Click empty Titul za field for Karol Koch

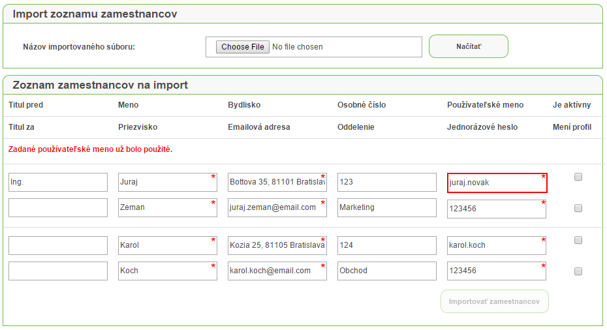point(58,271)
